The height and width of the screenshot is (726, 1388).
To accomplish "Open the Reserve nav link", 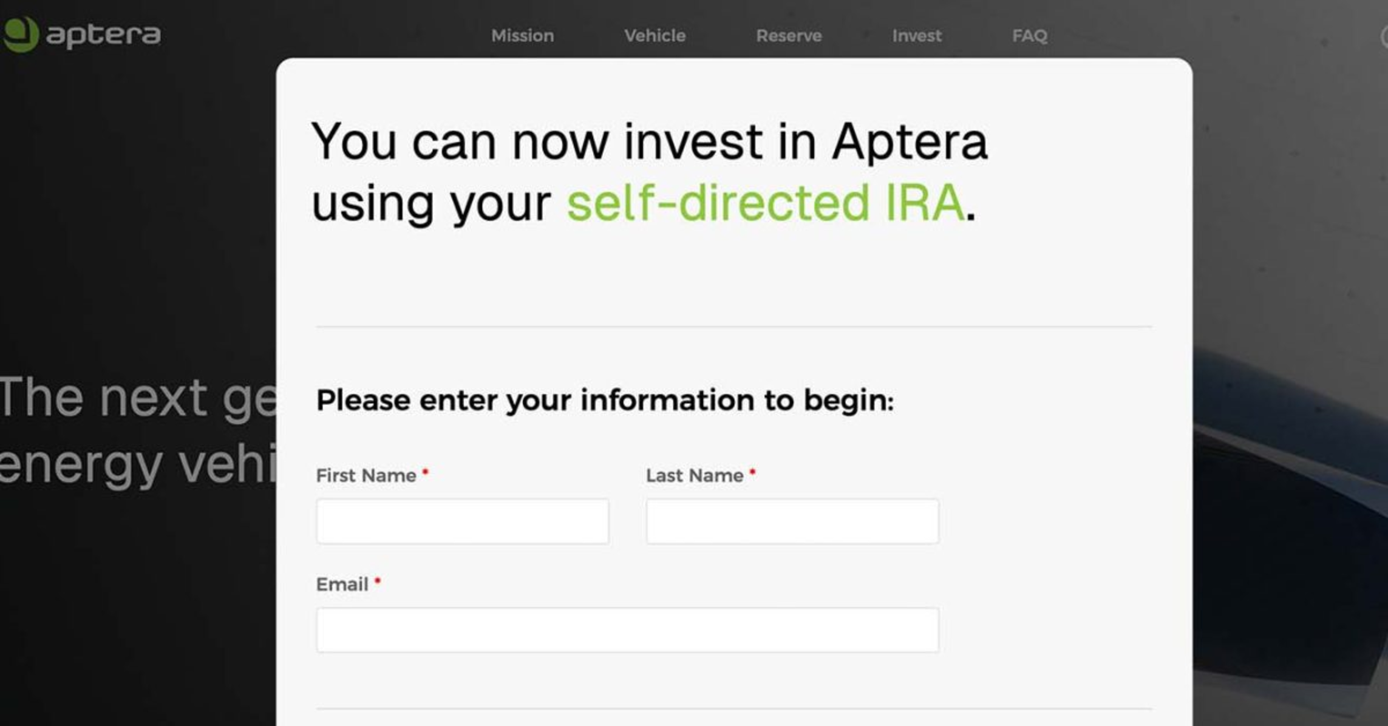I will tap(789, 36).
